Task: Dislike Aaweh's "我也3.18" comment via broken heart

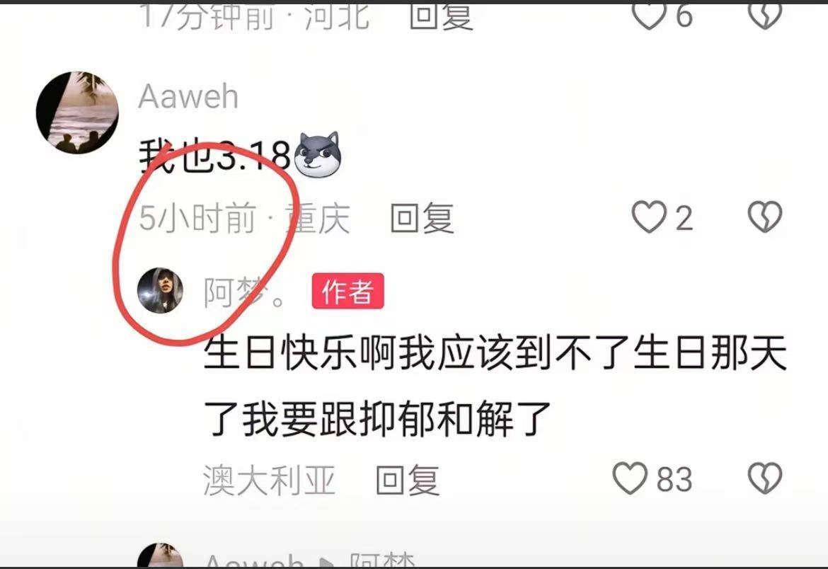Action: coord(764,217)
